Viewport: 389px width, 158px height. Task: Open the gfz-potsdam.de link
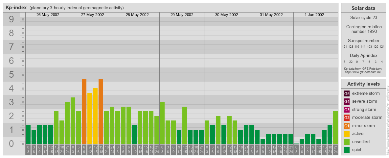(363, 72)
